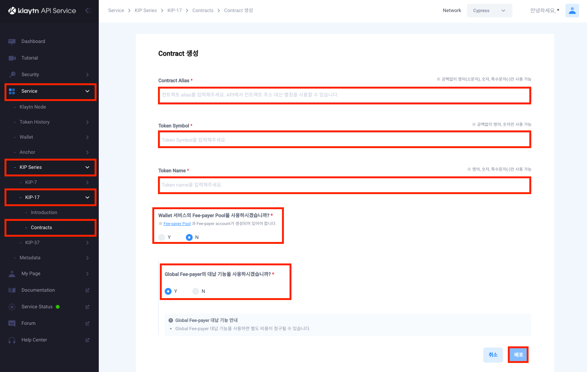Expand the My Page menu chevron
587x372 pixels.
pyautogui.click(x=87, y=274)
